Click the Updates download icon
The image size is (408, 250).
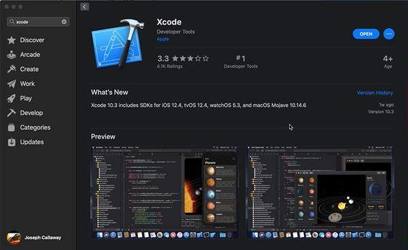coord(12,142)
